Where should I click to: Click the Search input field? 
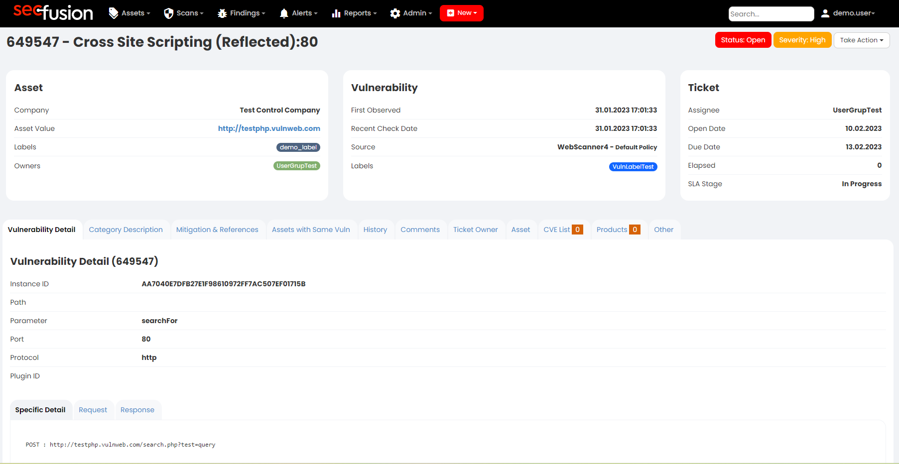[x=771, y=14]
